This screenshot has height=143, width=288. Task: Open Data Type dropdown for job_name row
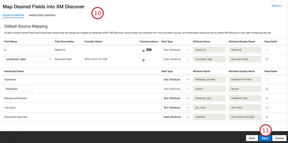[x=175, y=108]
